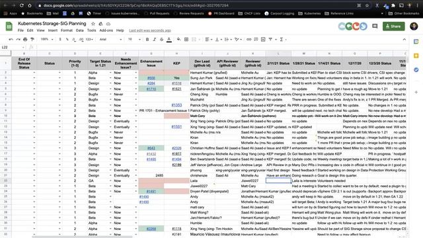Viewport: 423px width, 238px height.
Task: Open the #1551 KEP link
Action: pos(176,126)
